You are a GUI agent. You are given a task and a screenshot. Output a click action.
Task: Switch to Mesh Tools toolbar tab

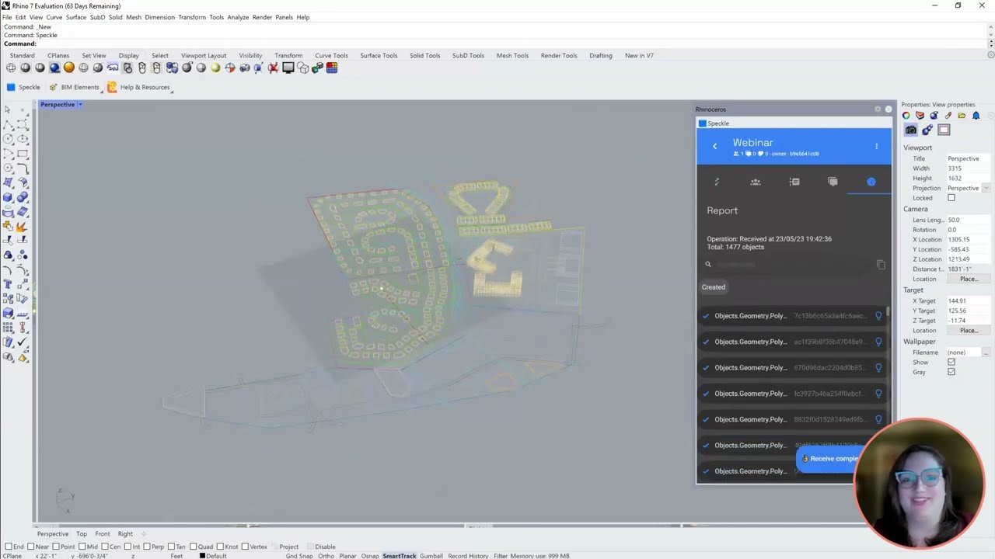512,56
